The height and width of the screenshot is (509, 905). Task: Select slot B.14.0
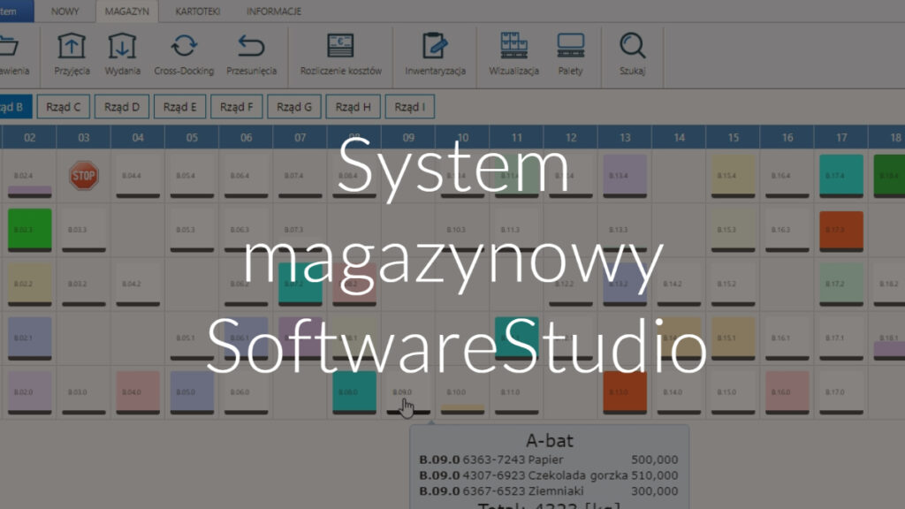(680, 391)
